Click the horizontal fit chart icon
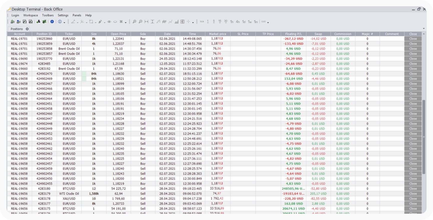This screenshot has height=220, width=433. coord(146,22)
